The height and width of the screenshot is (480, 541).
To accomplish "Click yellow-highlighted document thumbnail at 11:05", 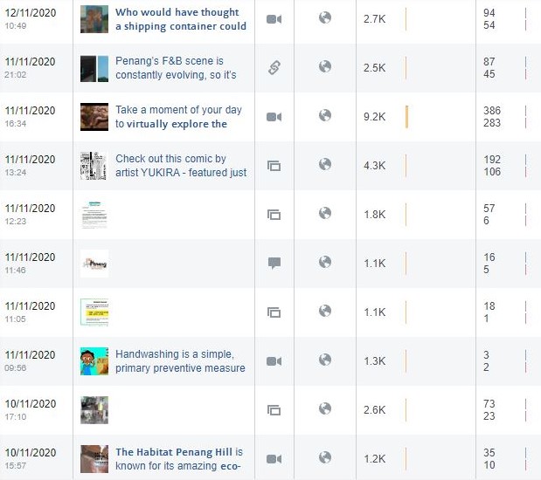I will pyautogui.click(x=94, y=312).
